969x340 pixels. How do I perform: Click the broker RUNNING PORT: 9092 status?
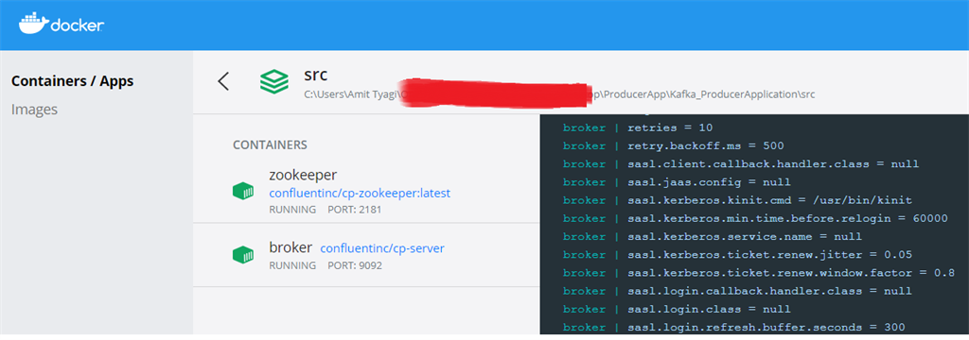coord(326,265)
